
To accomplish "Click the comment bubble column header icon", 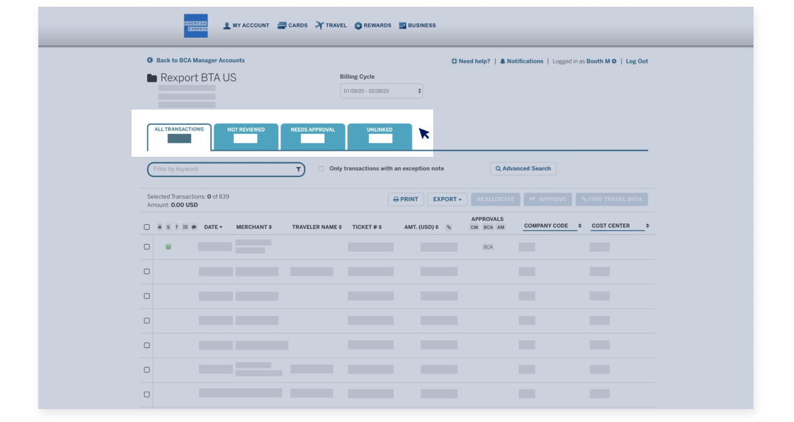I will [x=193, y=226].
